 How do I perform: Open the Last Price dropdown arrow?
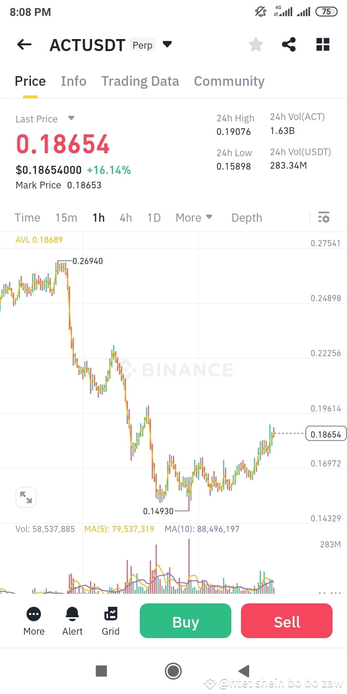coord(71,118)
